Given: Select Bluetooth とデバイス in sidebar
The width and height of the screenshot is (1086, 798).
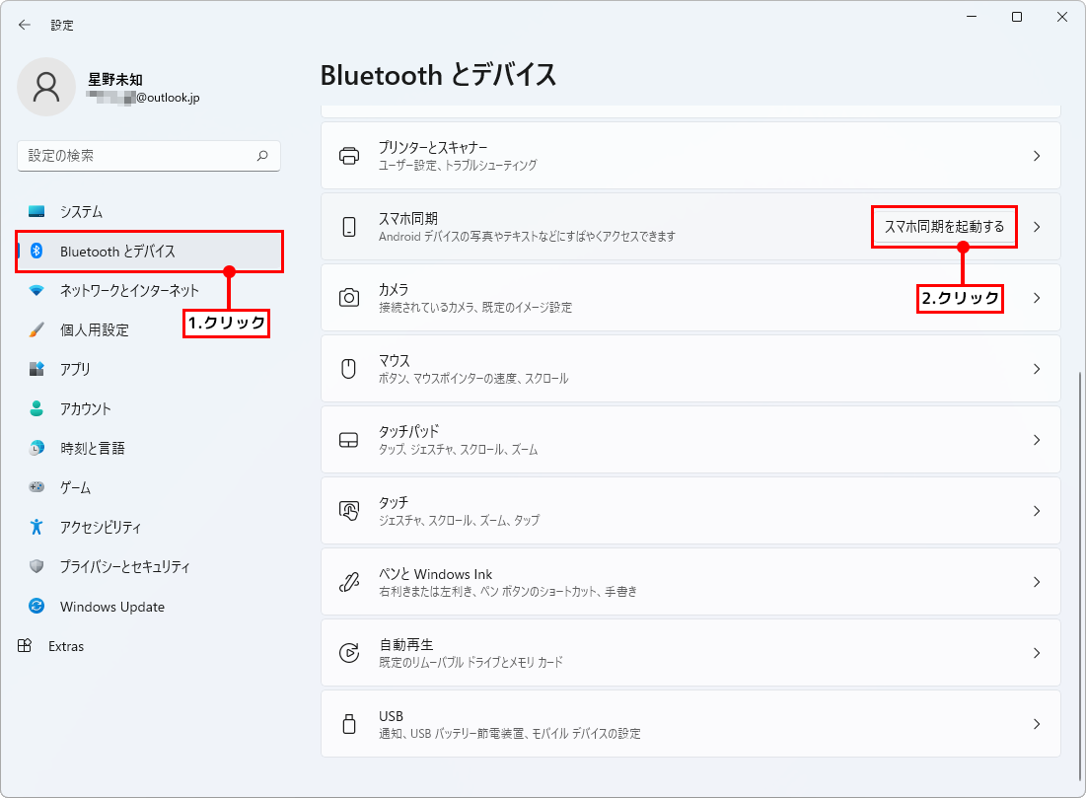Looking at the screenshot, I should [x=149, y=251].
